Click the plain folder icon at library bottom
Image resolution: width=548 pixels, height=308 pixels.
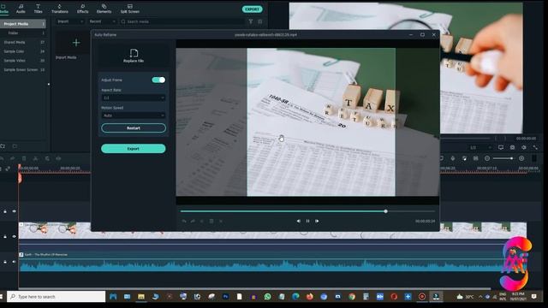click(x=15, y=146)
